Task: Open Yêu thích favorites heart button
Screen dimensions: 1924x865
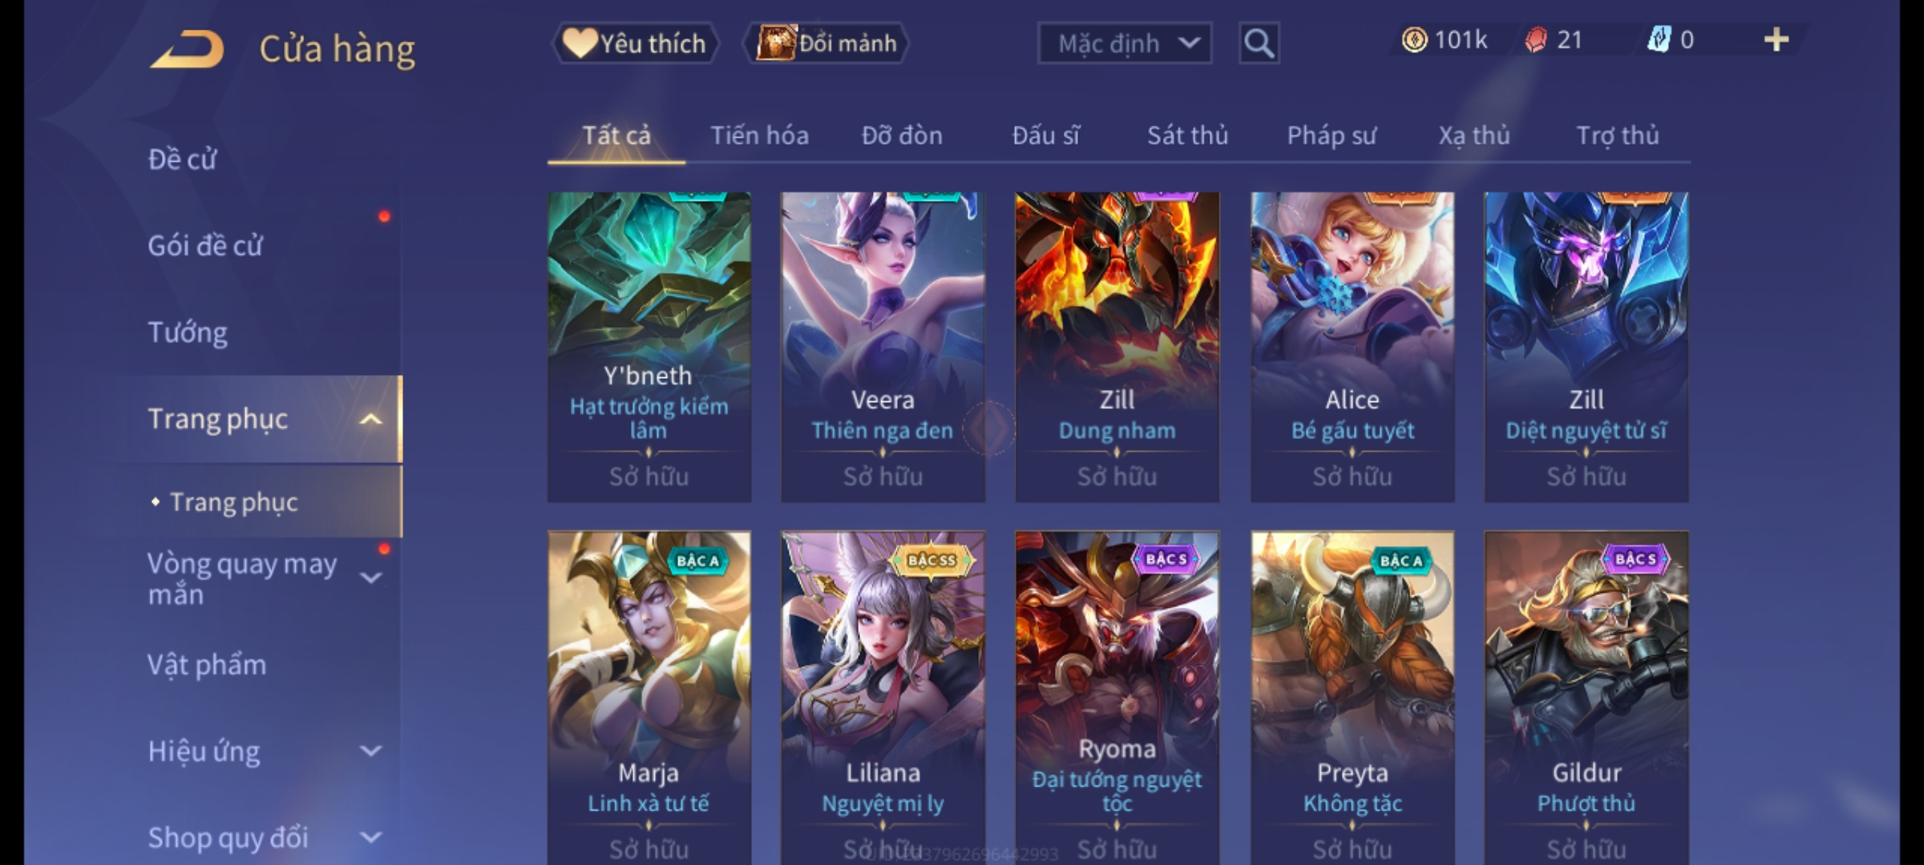Action: [x=635, y=43]
